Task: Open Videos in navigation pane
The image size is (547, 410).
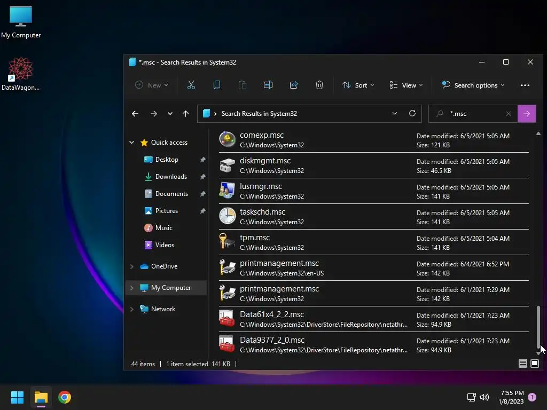Action: 165,245
